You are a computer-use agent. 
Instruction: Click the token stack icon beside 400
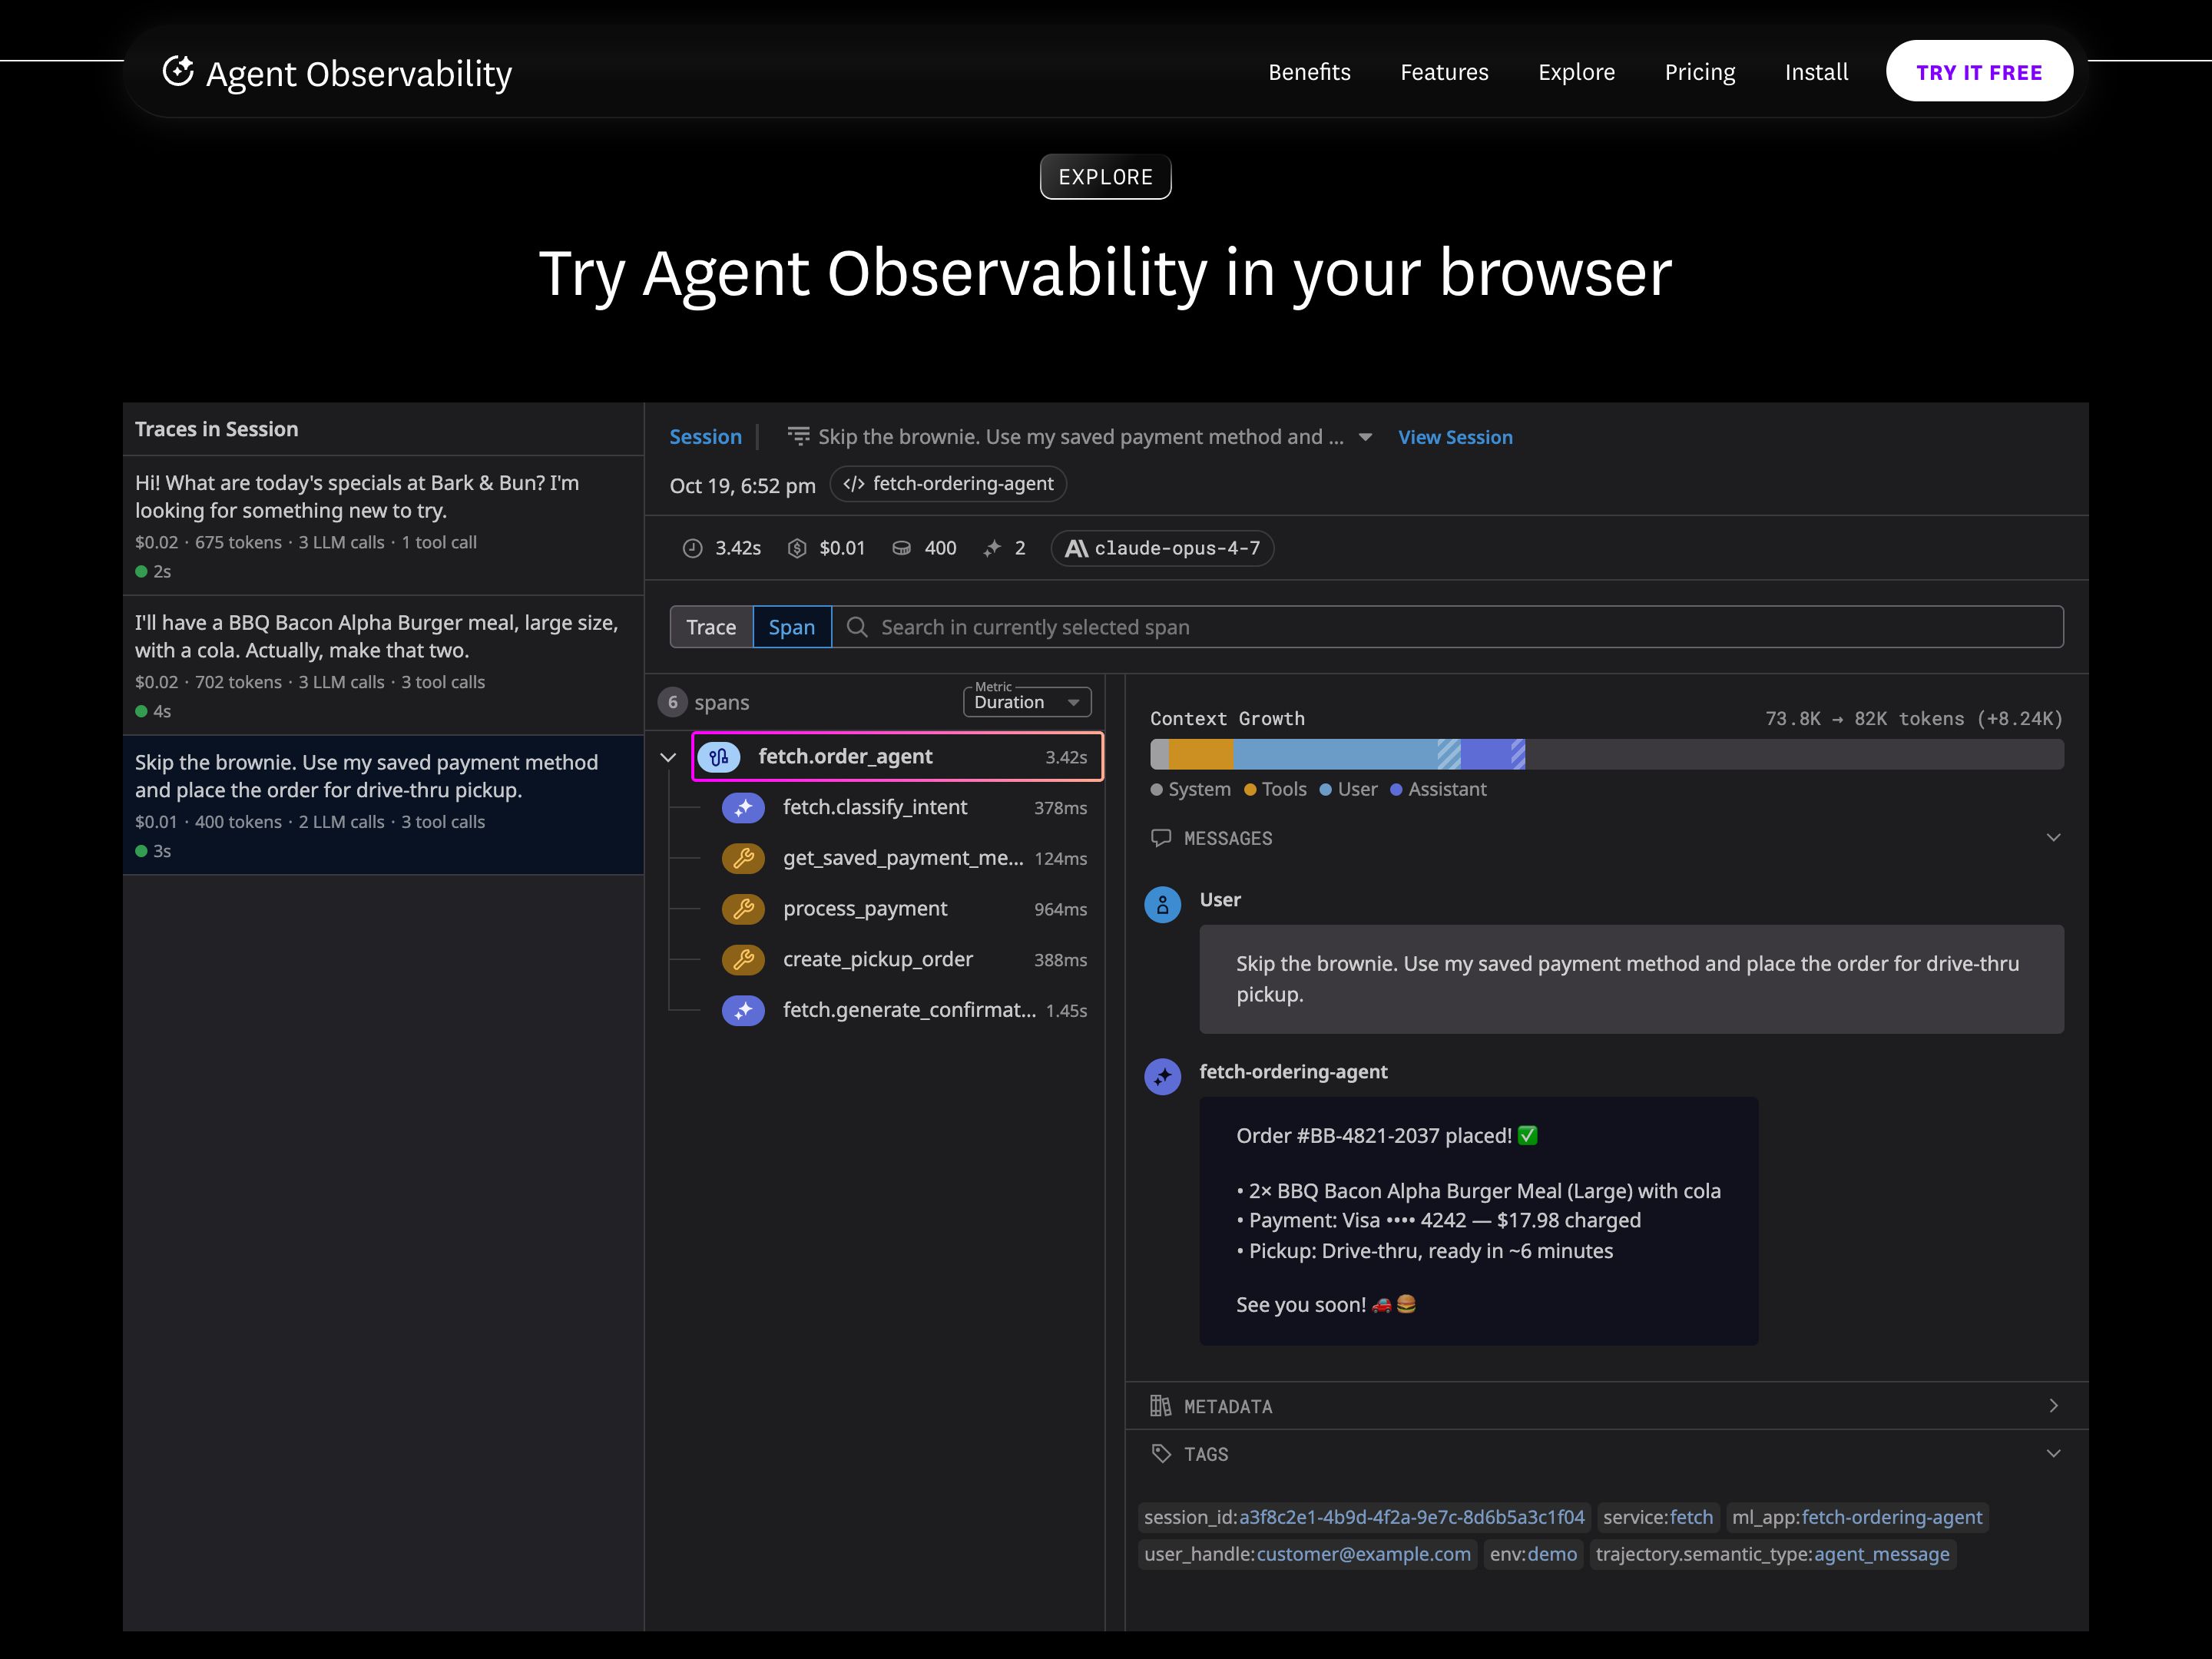pos(901,548)
